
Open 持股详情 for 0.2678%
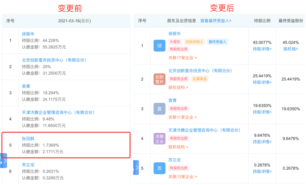coord(262,171)
